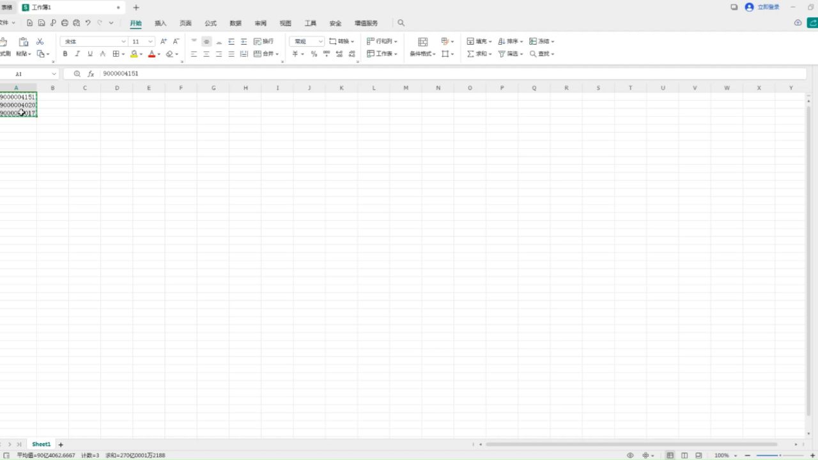
Task: Click the 求和 sum button
Action: 477,54
